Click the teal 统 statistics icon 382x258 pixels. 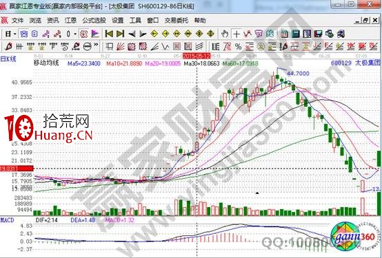coord(270,34)
